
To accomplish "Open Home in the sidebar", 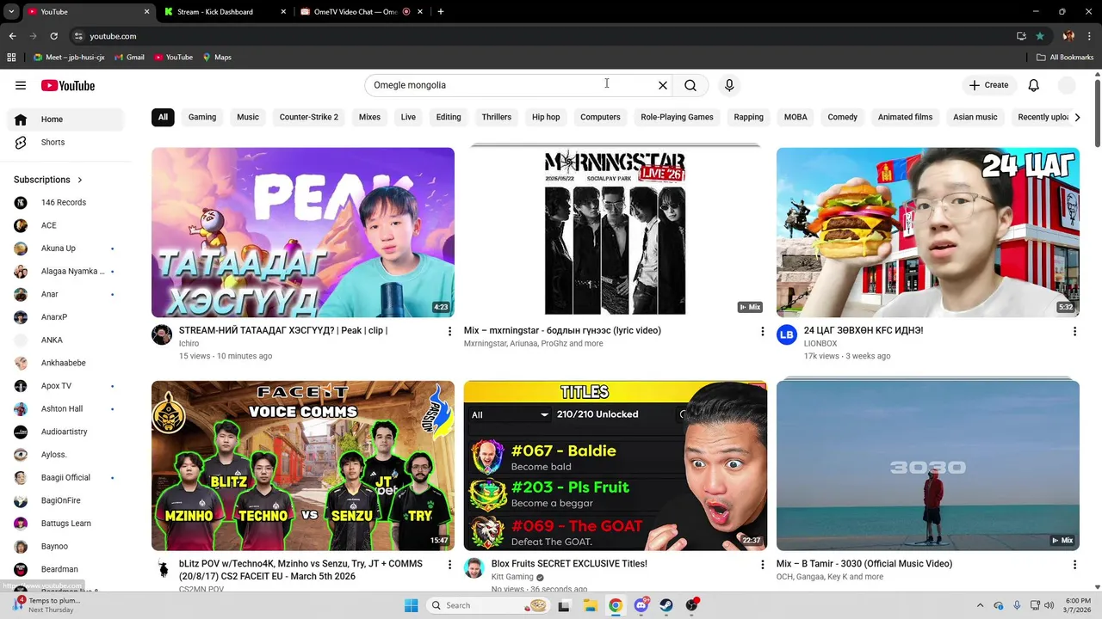I will point(65,120).
